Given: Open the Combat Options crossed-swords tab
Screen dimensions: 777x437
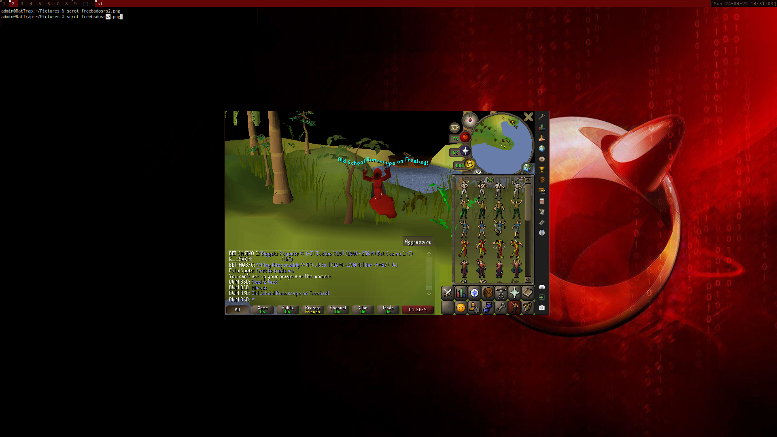Looking at the screenshot, I should (x=448, y=293).
